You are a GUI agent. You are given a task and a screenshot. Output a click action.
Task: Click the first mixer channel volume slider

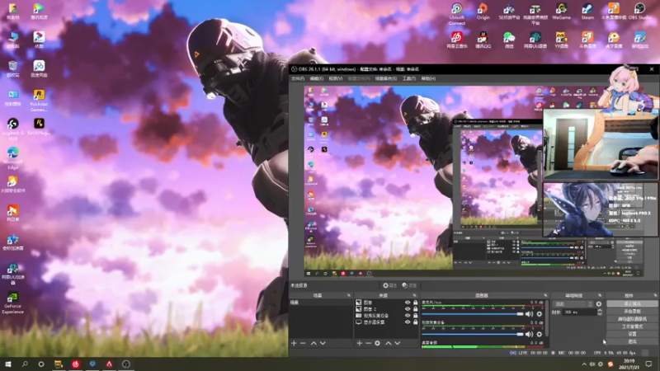[x=473, y=314]
